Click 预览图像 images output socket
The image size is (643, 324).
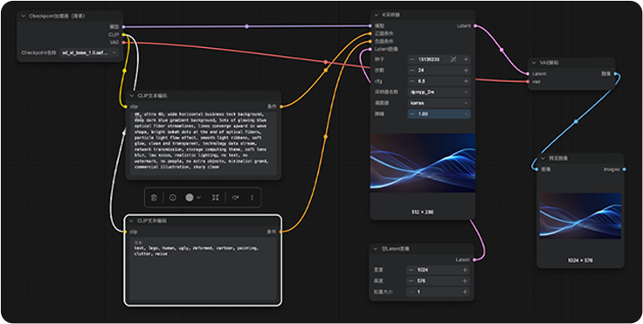(624, 169)
